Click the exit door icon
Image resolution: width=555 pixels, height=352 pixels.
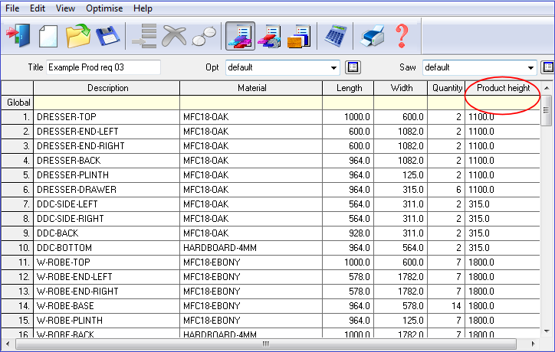[x=17, y=35]
